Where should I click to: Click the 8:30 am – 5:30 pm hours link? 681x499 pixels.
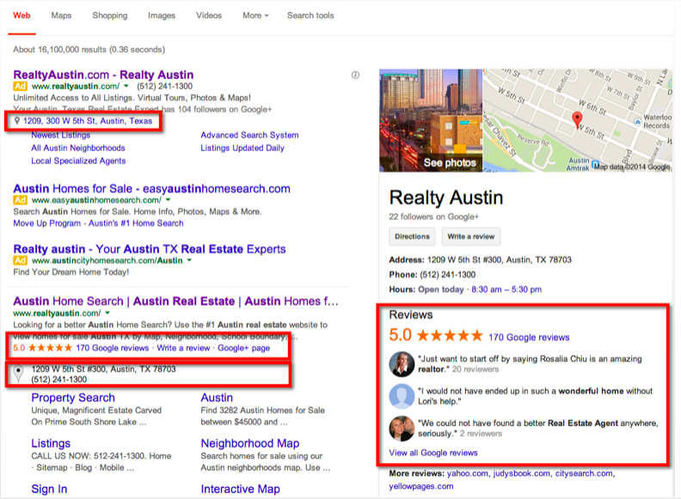tap(506, 289)
